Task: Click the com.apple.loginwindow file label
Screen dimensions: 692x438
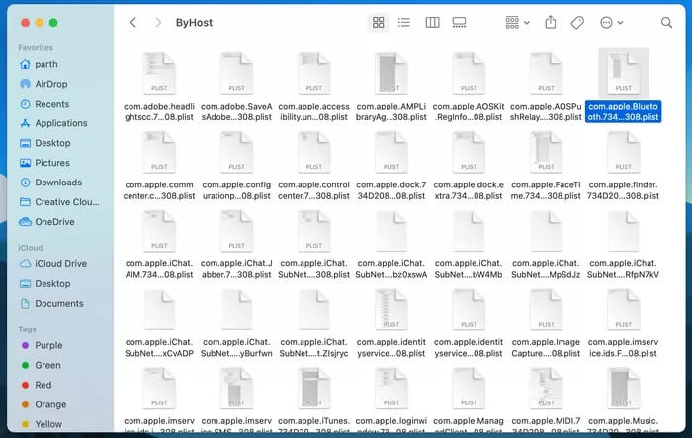Action: [391, 425]
